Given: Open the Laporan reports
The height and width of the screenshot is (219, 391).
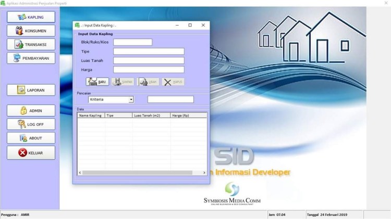Looking at the screenshot, I should [x=31, y=90].
